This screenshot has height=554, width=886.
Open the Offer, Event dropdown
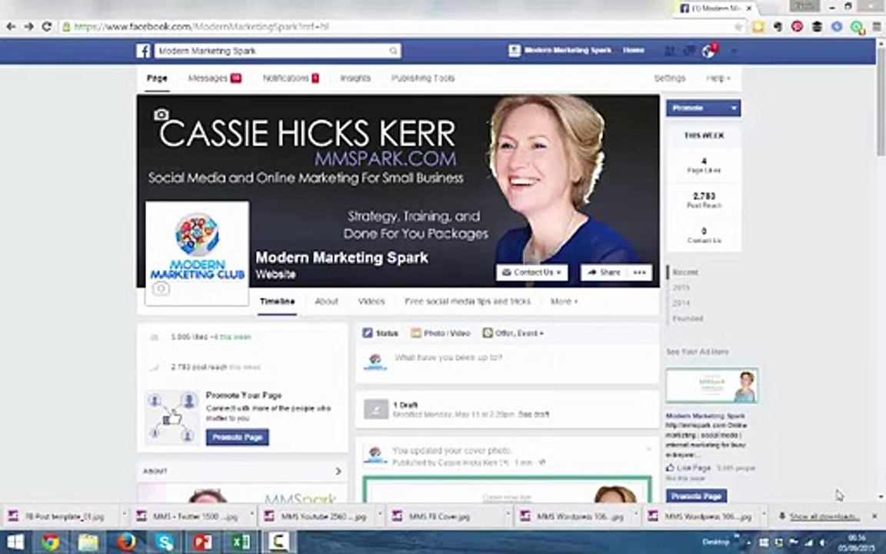[x=513, y=333]
